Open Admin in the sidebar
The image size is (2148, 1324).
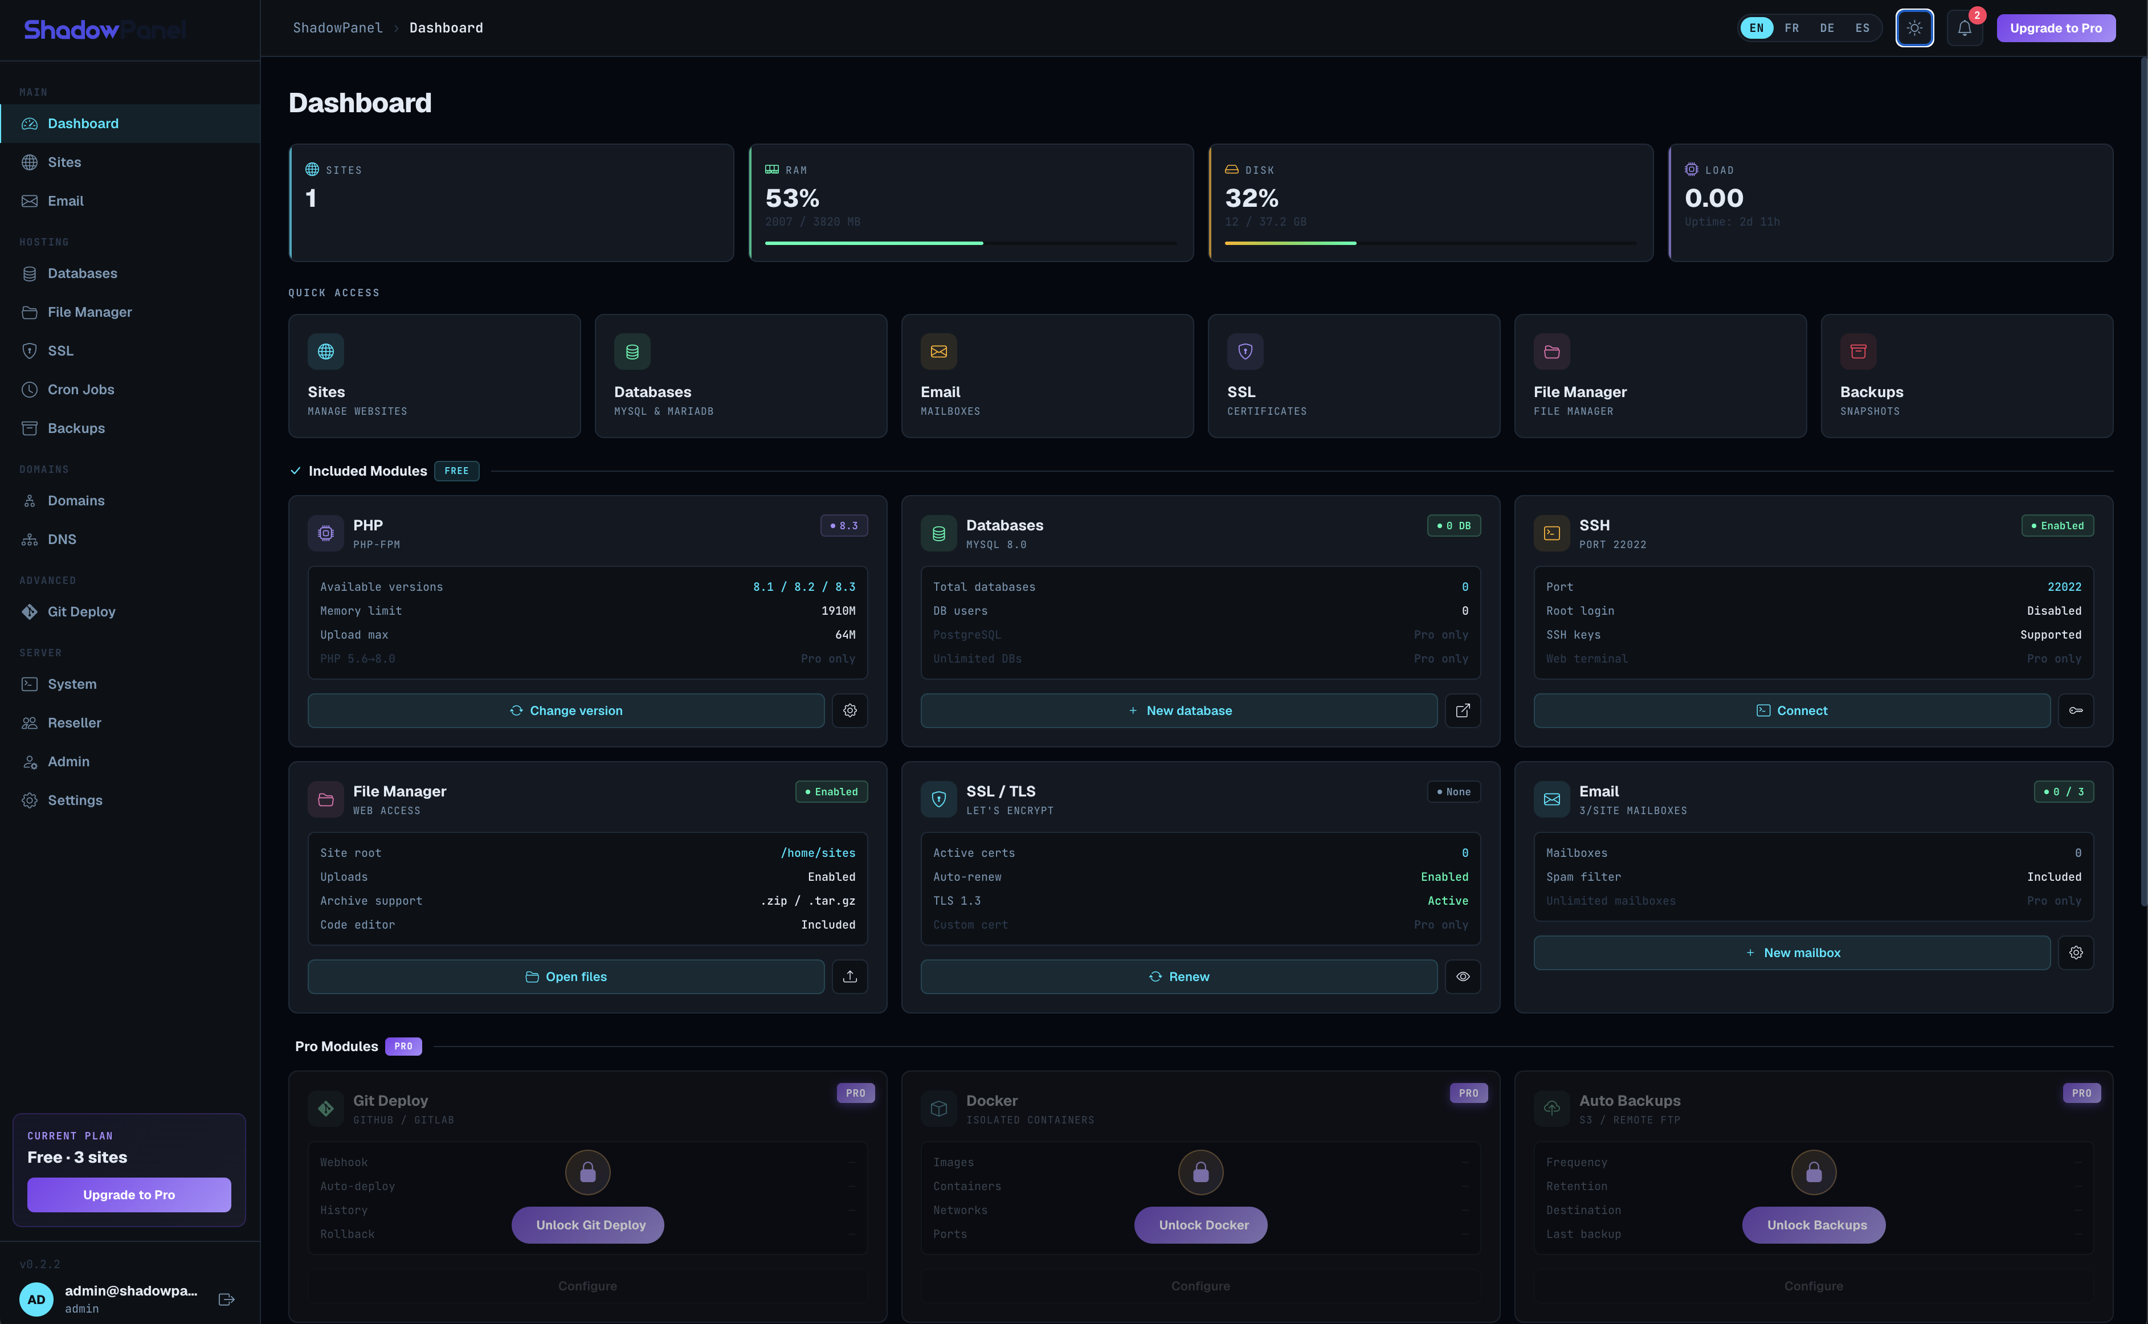129,762
